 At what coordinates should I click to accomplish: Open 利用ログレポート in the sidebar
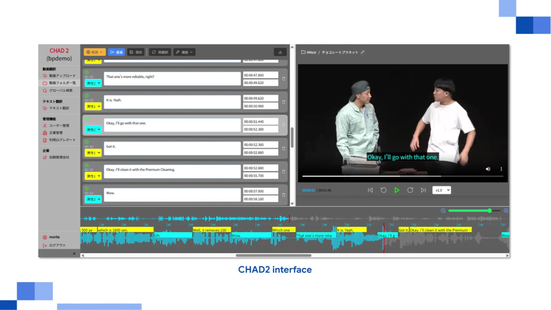(59, 140)
